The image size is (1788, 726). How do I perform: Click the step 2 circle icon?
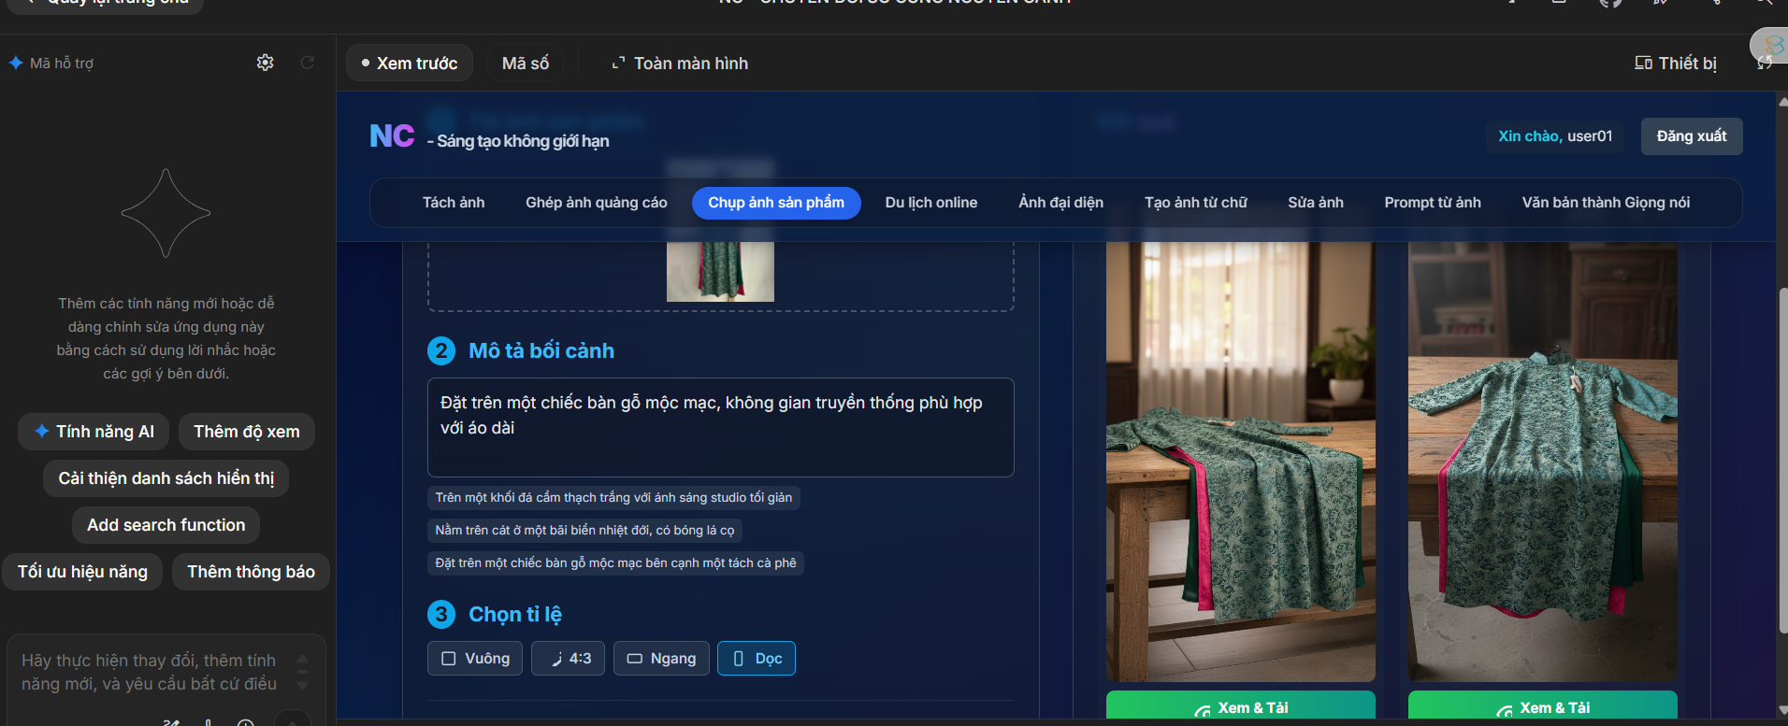441,351
